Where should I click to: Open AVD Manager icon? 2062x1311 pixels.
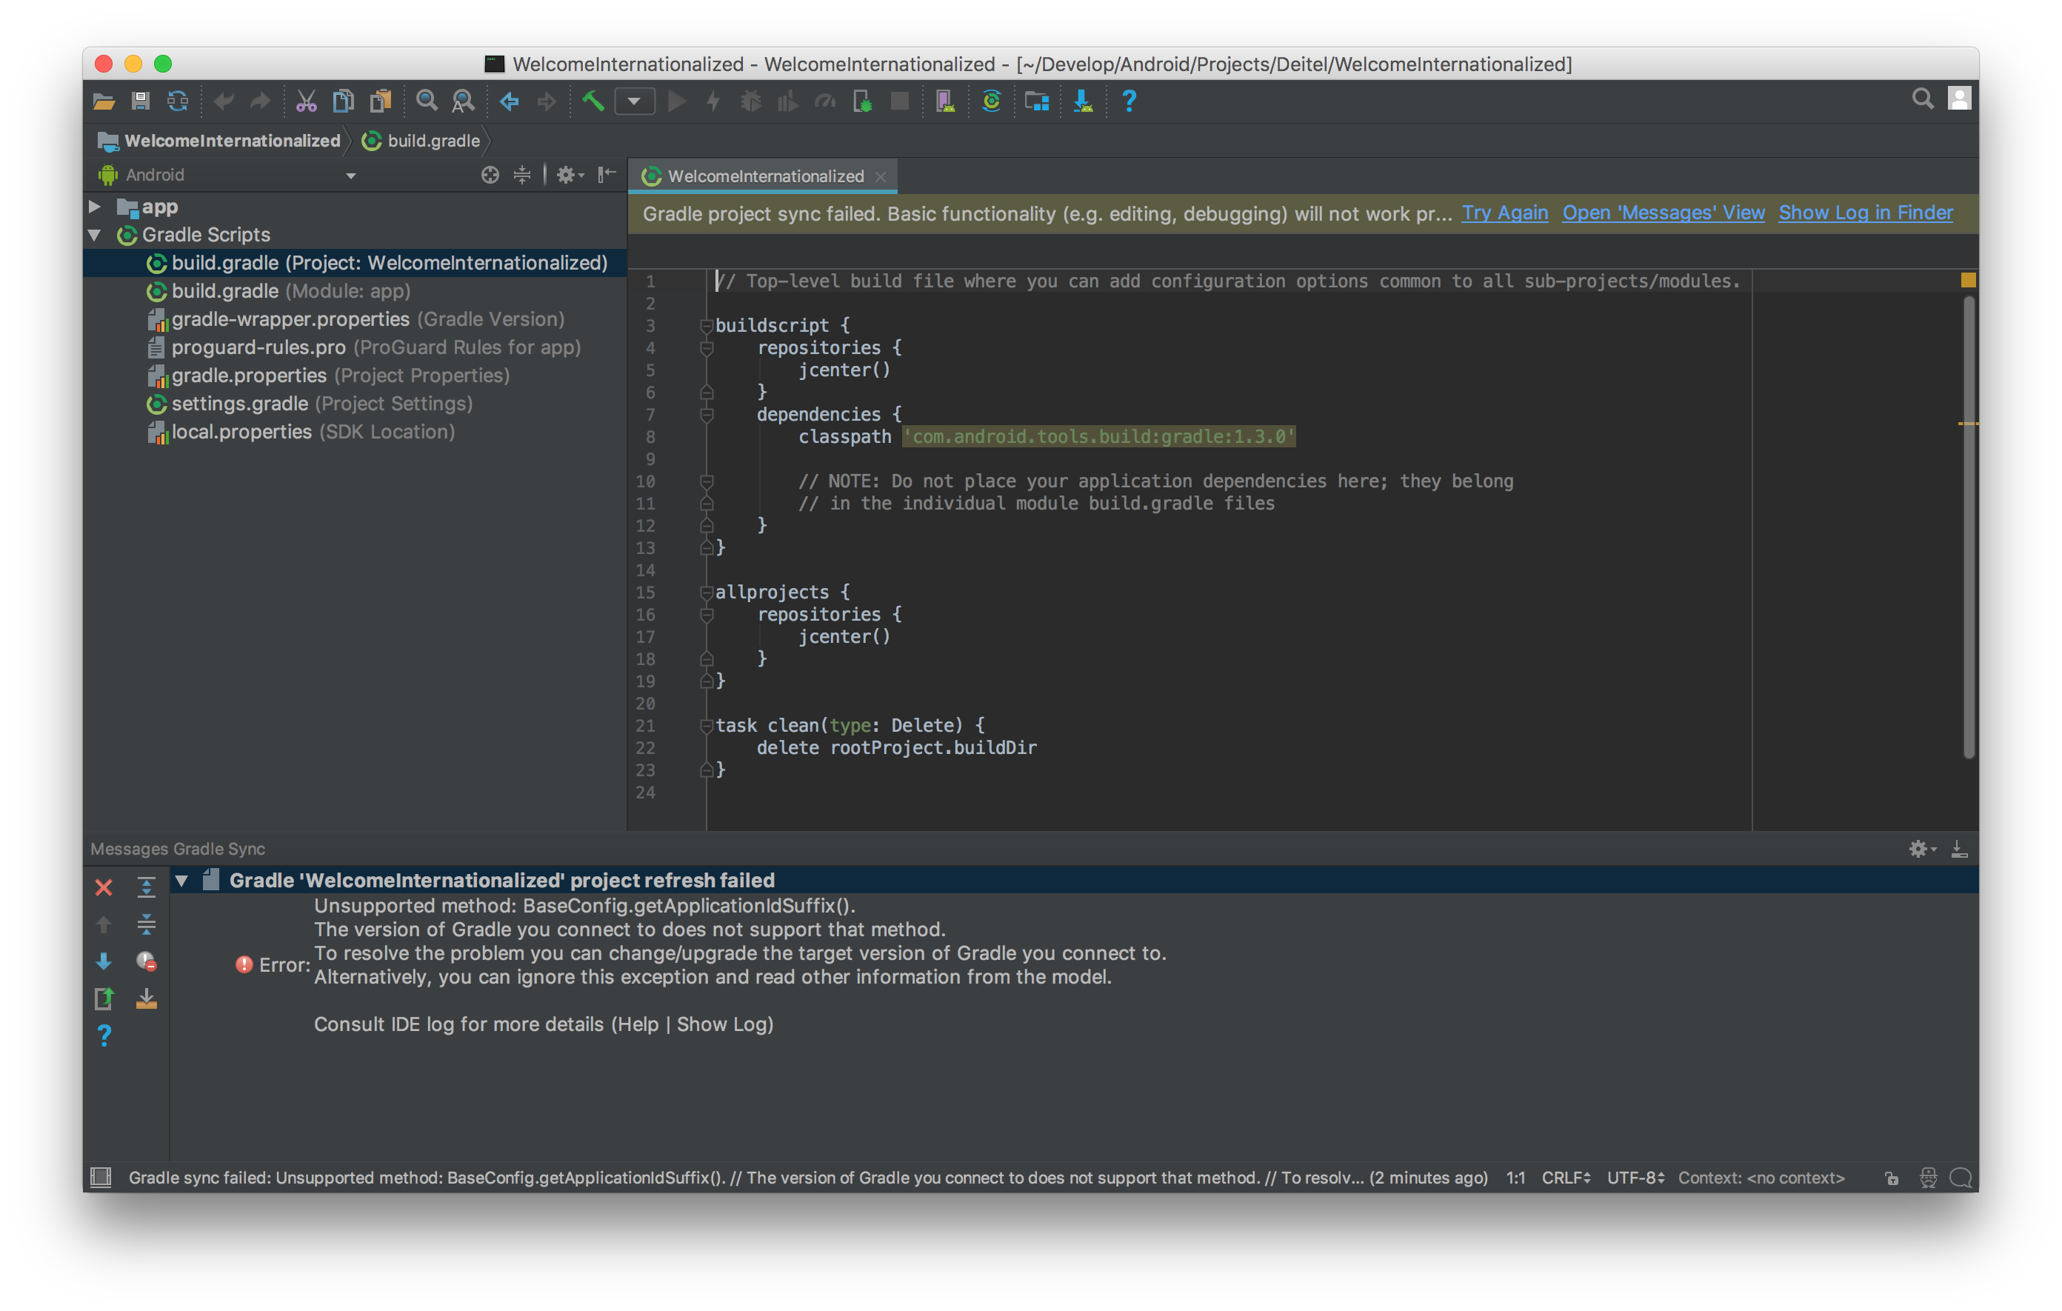click(945, 102)
